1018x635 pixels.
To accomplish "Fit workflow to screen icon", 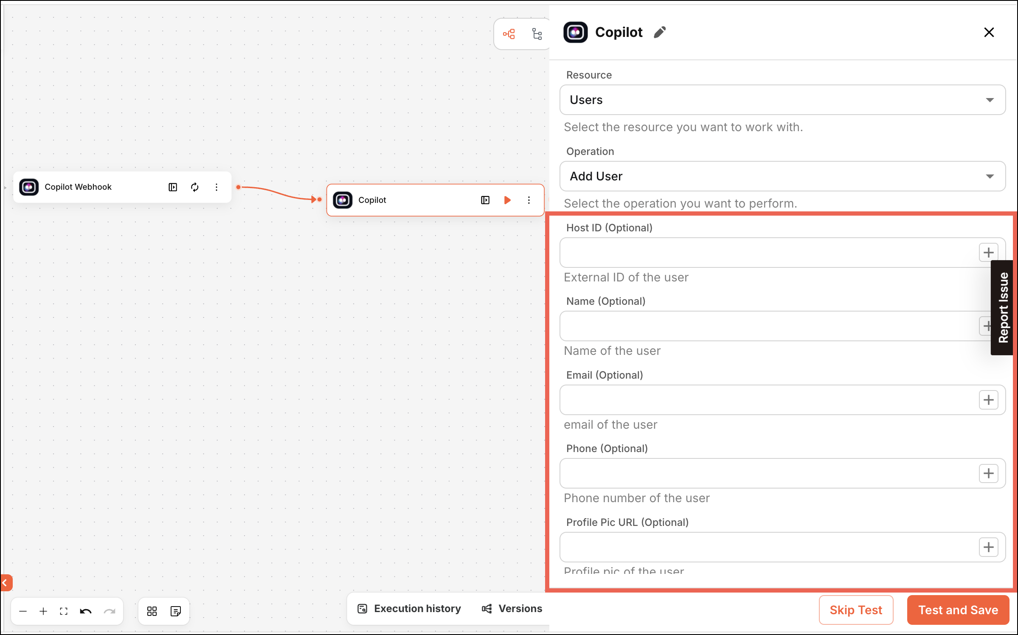I will pyautogui.click(x=64, y=611).
